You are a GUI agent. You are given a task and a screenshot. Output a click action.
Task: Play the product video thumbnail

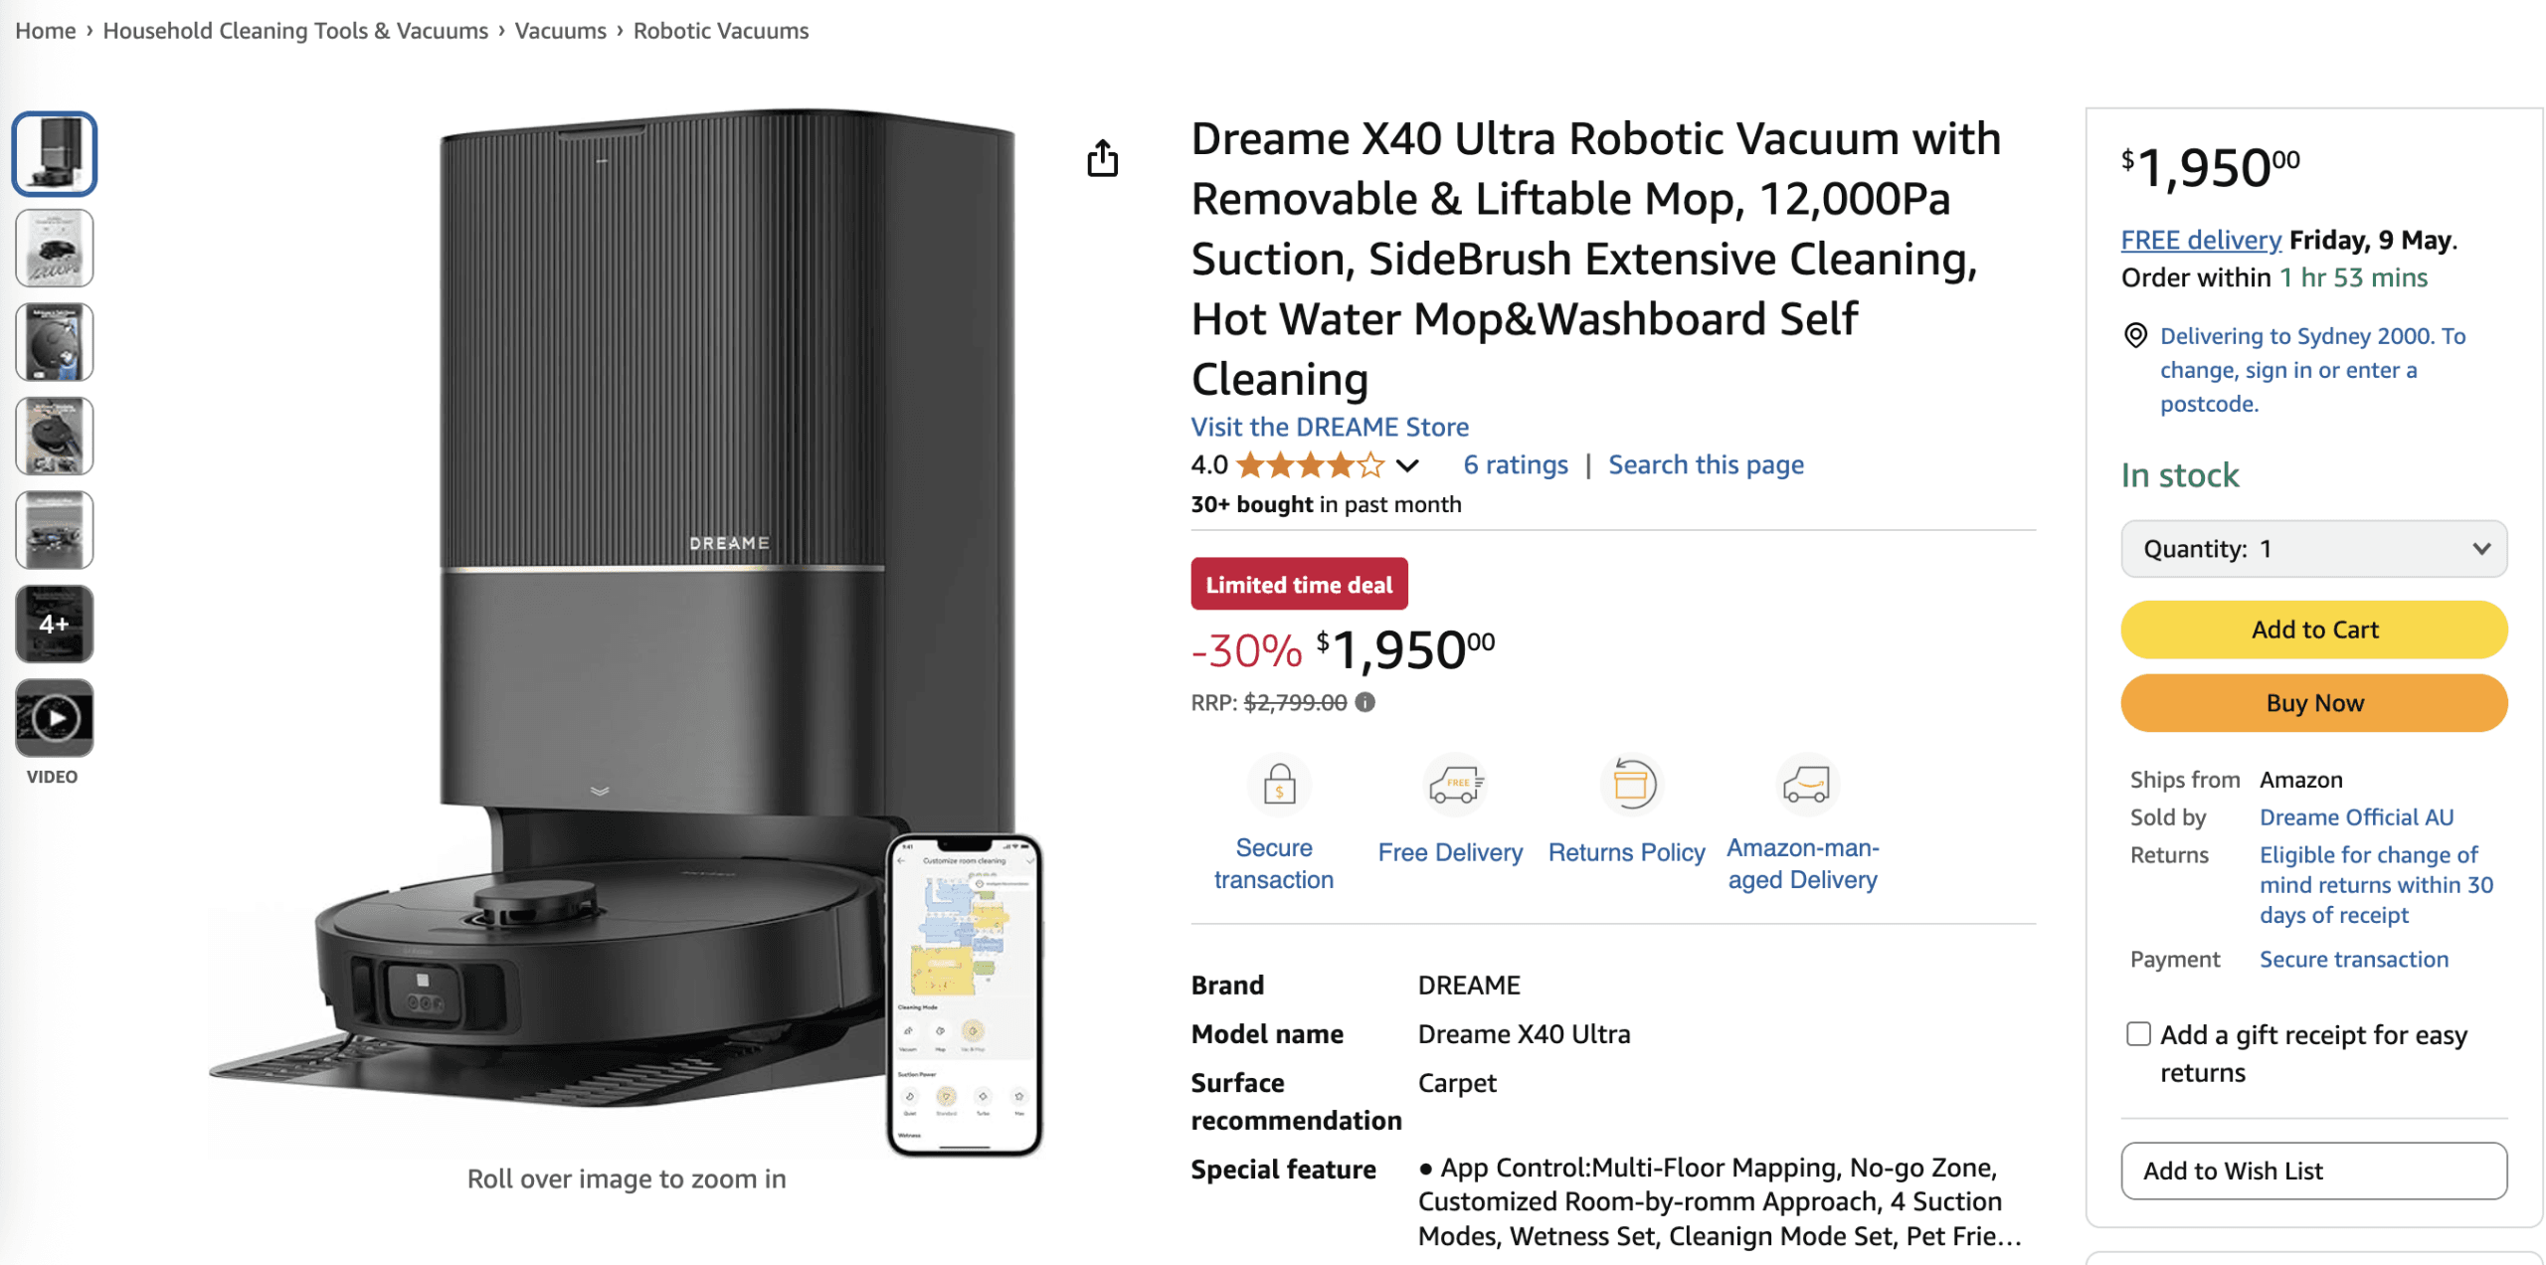tap(54, 717)
